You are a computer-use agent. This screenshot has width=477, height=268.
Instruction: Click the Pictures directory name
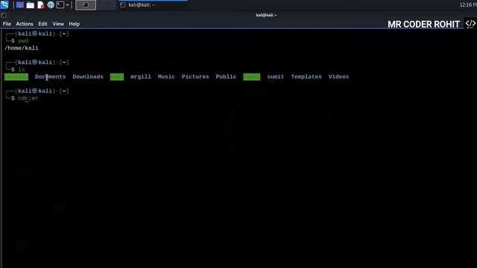[195, 77]
